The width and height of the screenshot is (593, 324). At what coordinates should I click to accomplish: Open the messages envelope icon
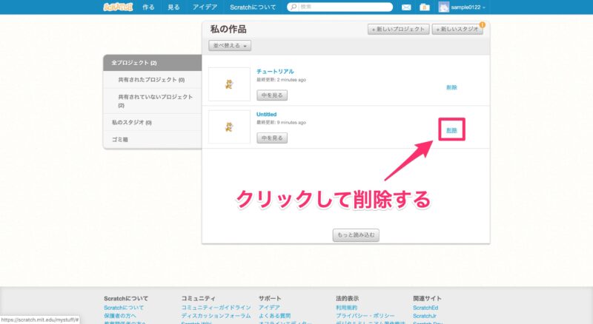tap(406, 7)
